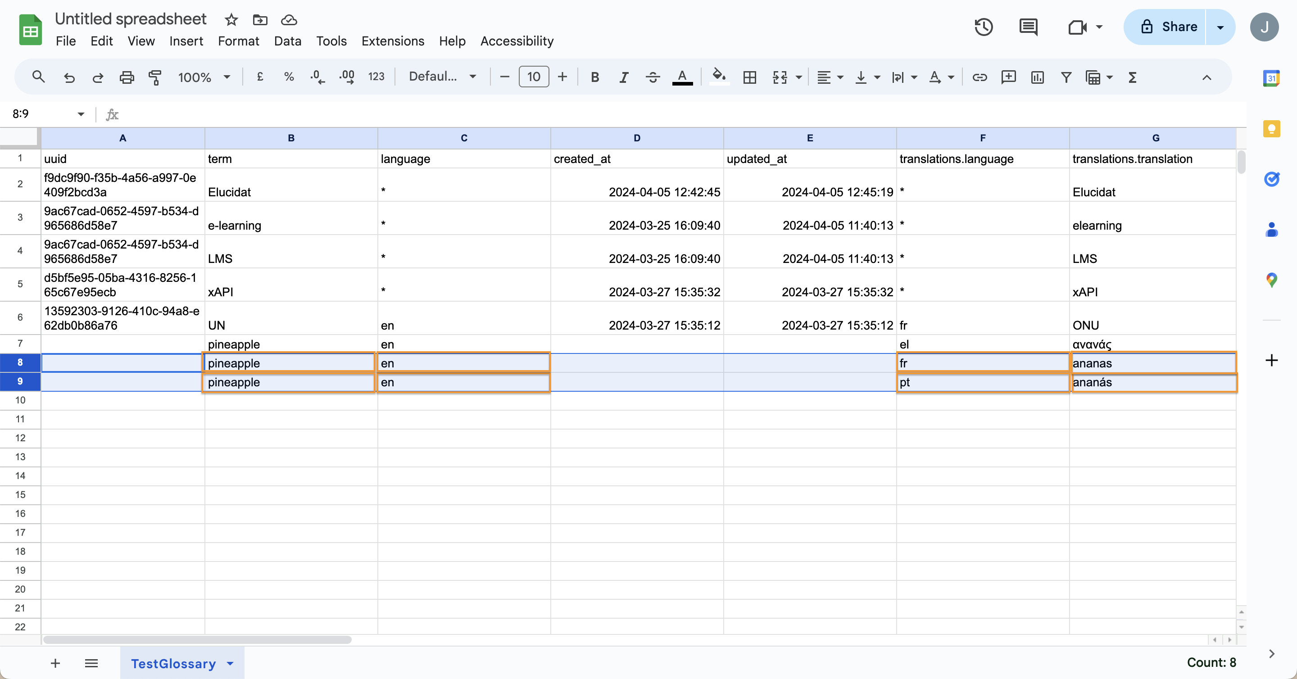The width and height of the screenshot is (1297, 679).
Task: Expand Share options arrow
Action: 1220,27
